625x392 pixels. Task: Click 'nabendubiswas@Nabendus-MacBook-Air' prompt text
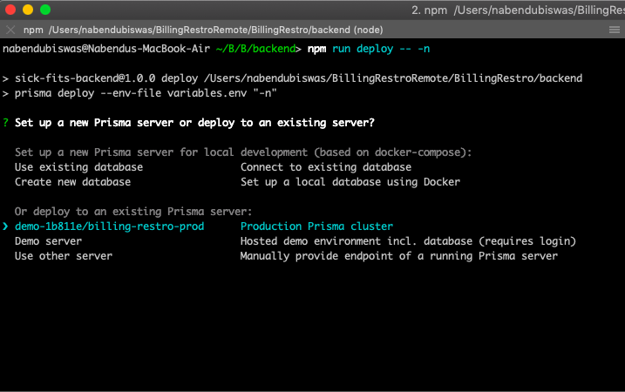tap(106, 49)
